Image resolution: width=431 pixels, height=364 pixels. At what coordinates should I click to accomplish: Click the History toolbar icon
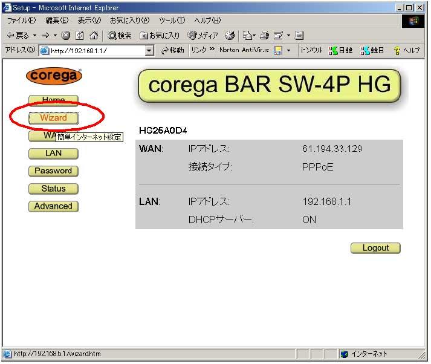tap(230, 36)
